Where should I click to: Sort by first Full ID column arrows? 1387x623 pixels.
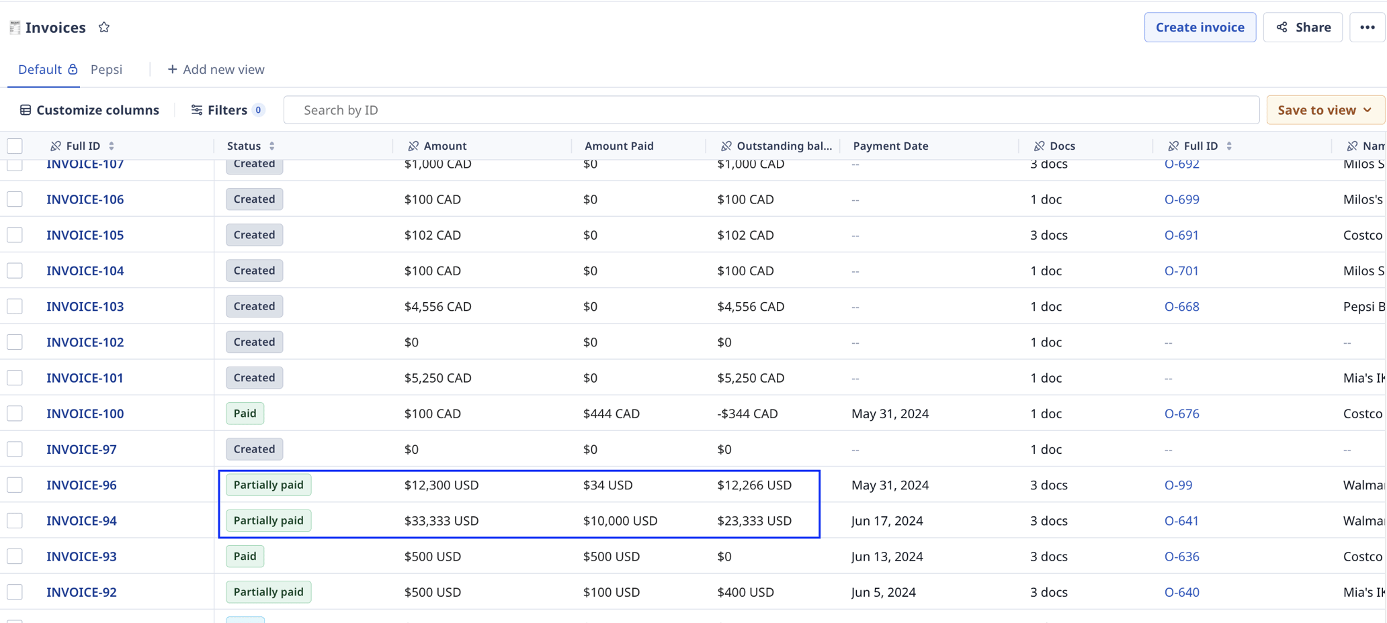pos(112,146)
